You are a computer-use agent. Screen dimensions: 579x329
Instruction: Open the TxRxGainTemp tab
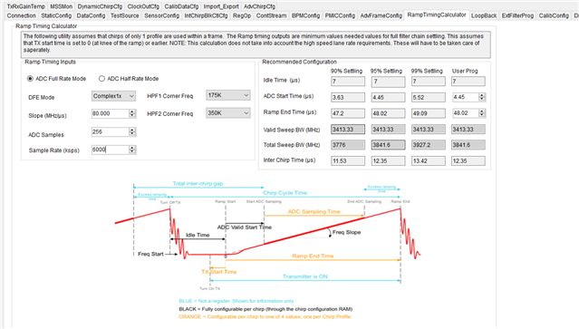click(26, 6)
